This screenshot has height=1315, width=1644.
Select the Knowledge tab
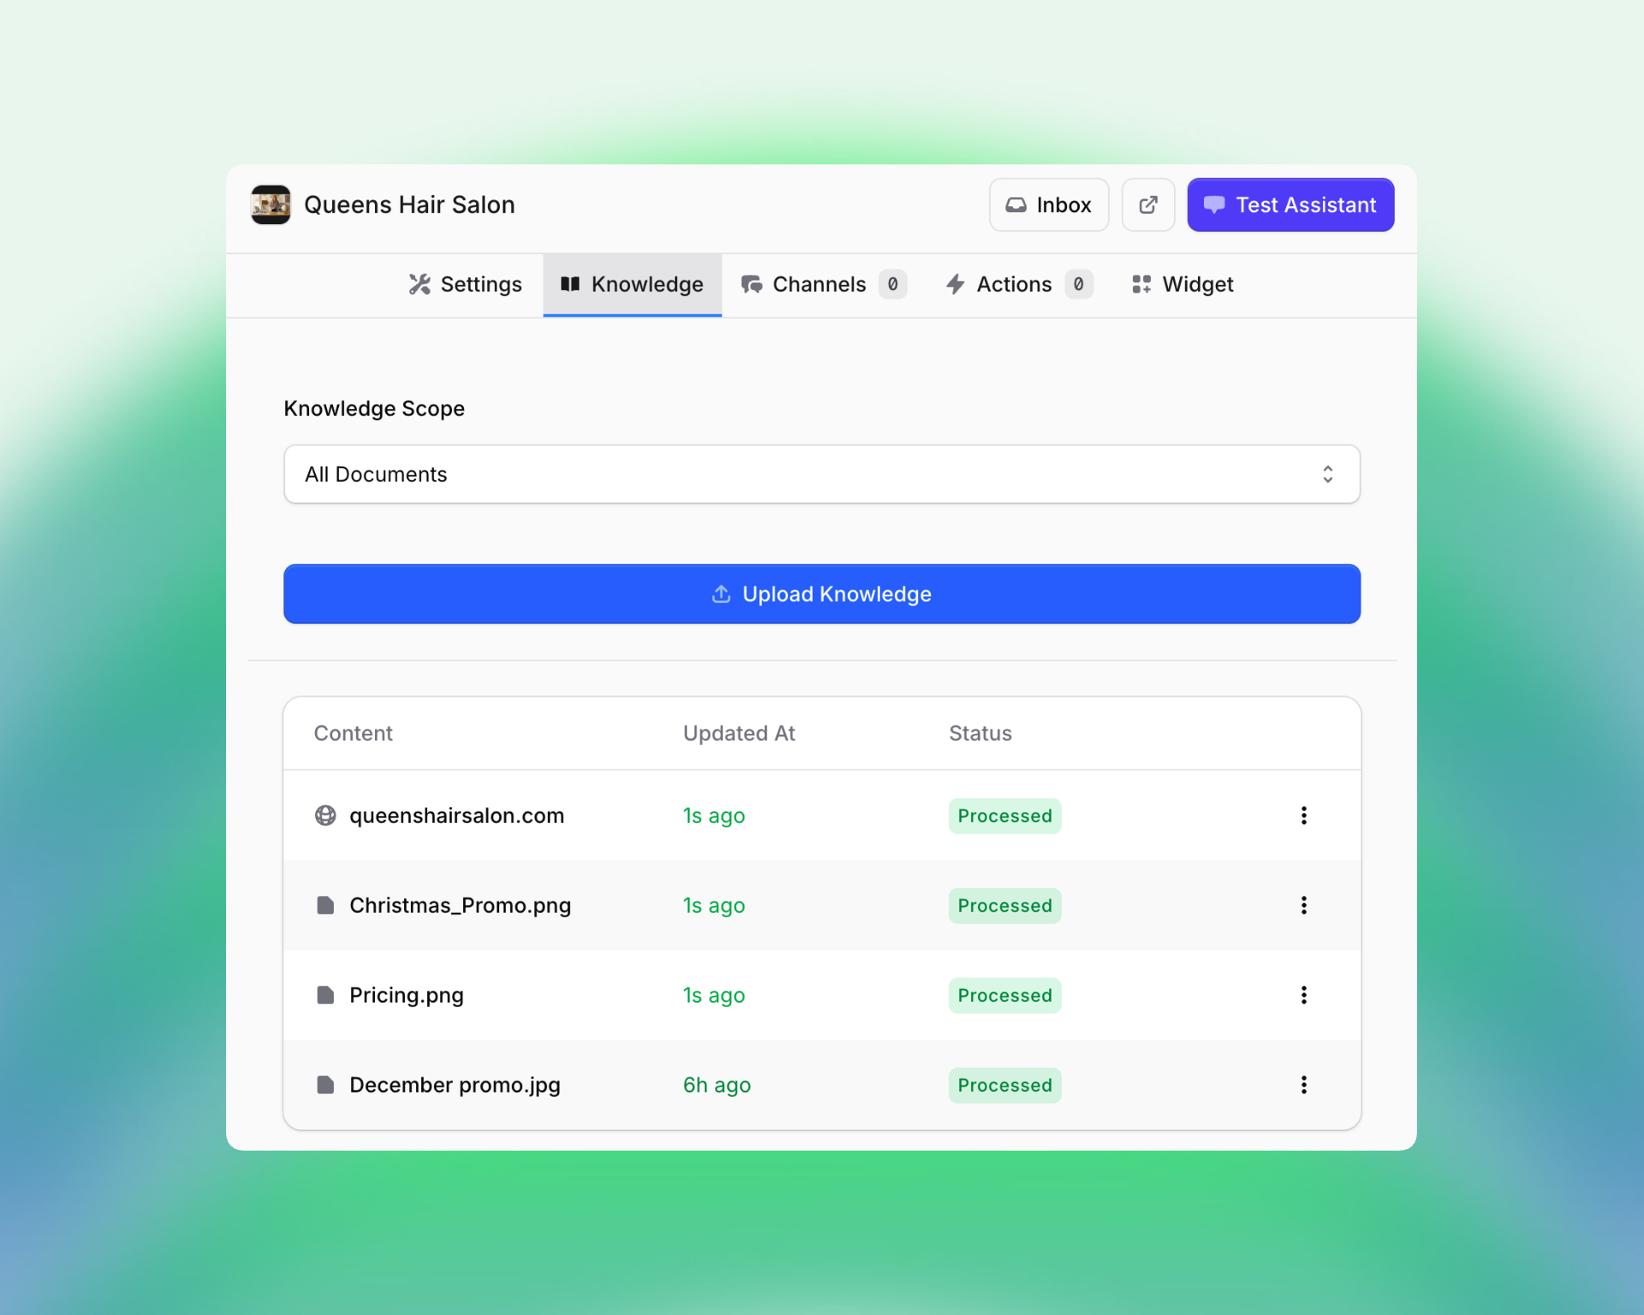632,284
